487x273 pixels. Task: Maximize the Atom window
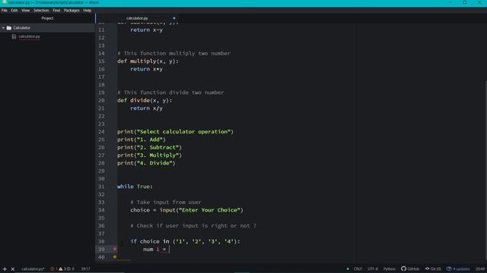465,2
